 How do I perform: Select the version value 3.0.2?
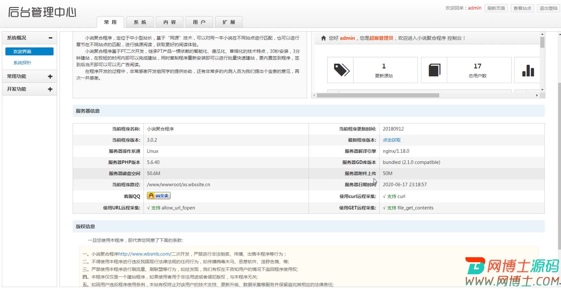point(152,140)
